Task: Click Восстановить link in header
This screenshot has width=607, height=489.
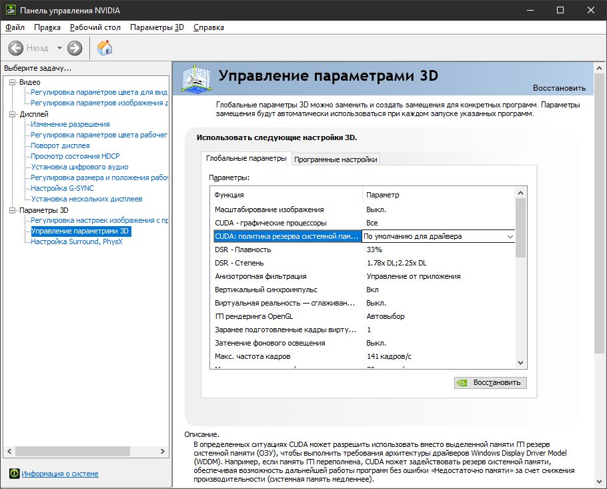Action: tap(559, 88)
